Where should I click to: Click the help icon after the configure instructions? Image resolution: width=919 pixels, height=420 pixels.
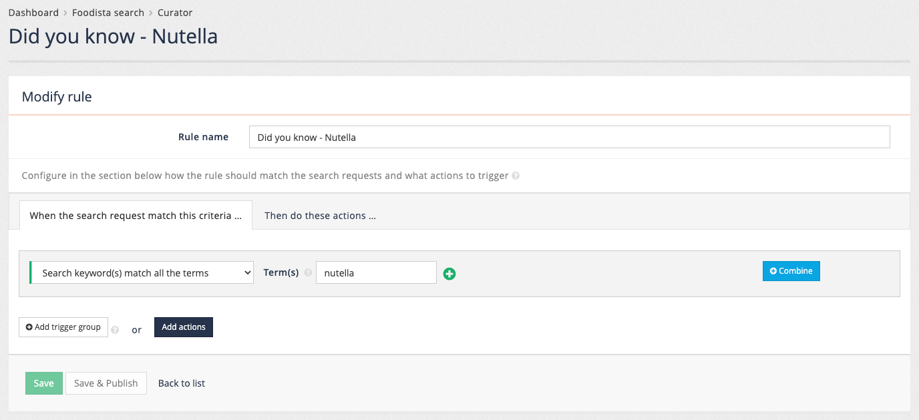pos(514,176)
